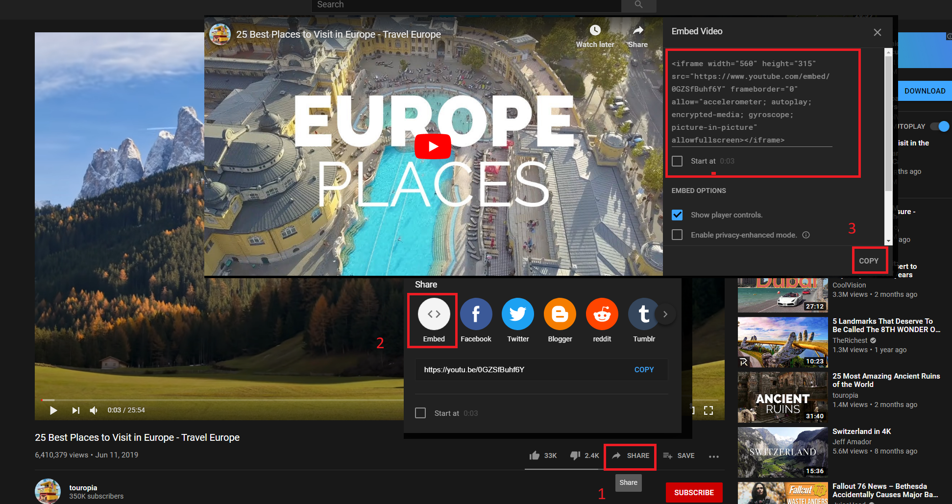The height and width of the screenshot is (504, 952).
Task: Click the Watch later clock icon
Action: pyautogui.click(x=594, y=30)
